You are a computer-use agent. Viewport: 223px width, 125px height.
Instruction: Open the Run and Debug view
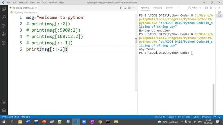4,34
